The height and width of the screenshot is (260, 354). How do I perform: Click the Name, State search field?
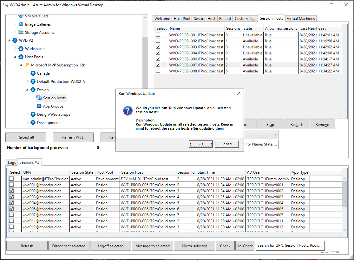[x=261, y=144]
